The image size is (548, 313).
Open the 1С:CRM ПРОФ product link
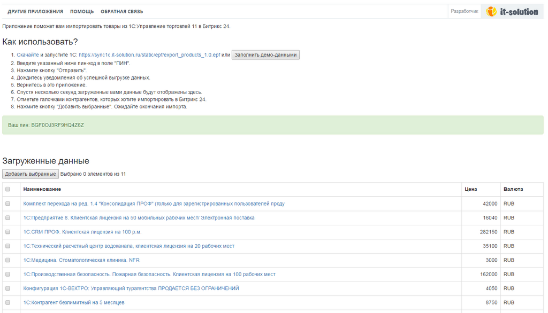pos(82,232)
